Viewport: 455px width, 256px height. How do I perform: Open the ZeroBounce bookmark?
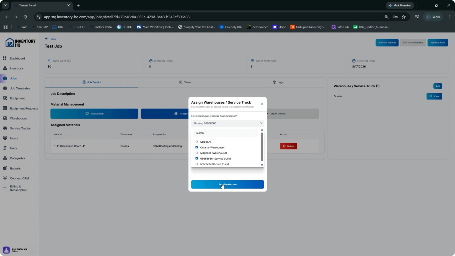click(x=257, y=27)
